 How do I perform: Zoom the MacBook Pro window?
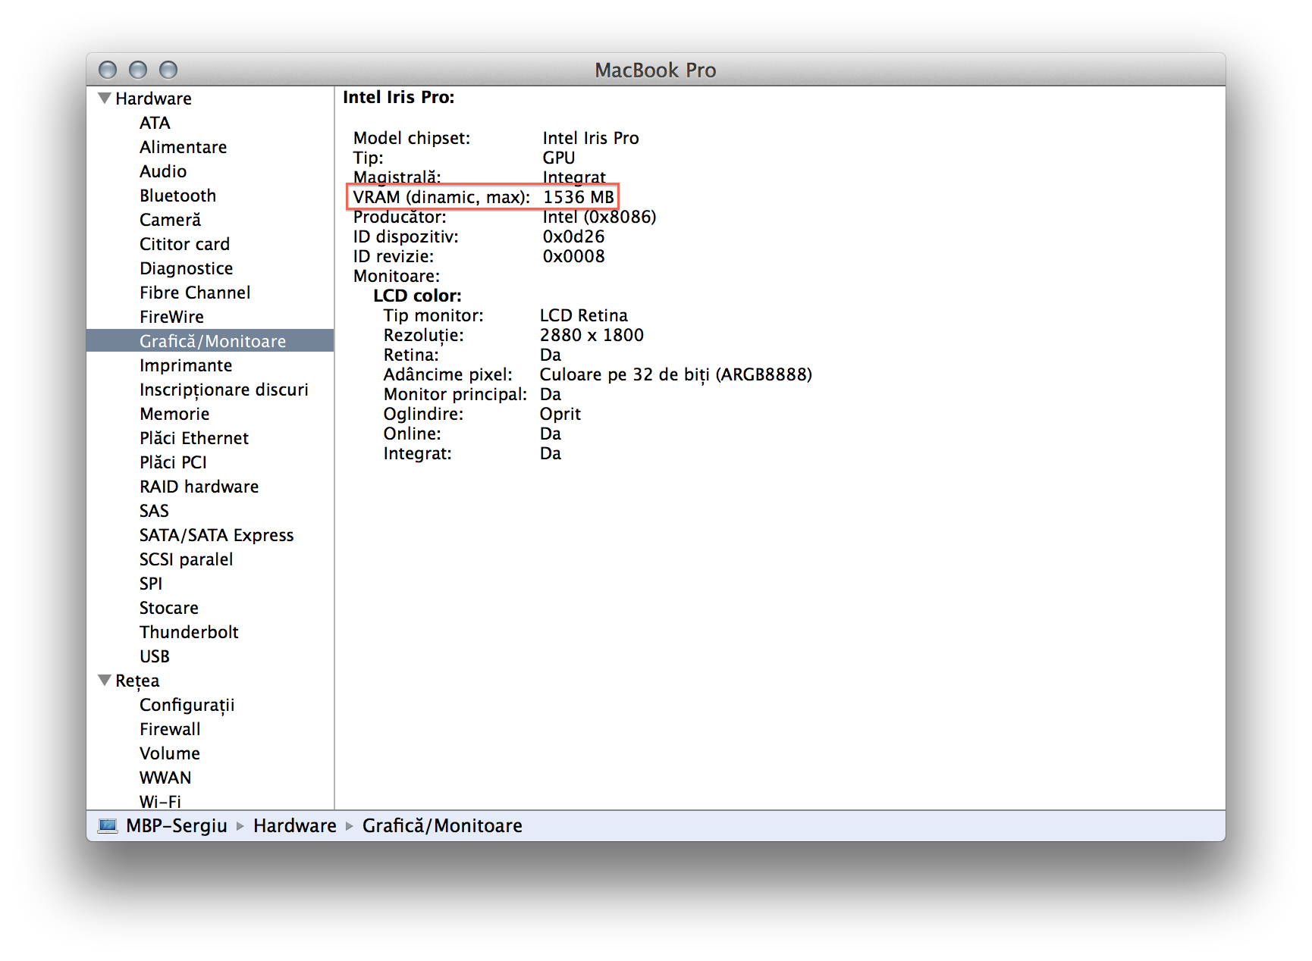168,70
